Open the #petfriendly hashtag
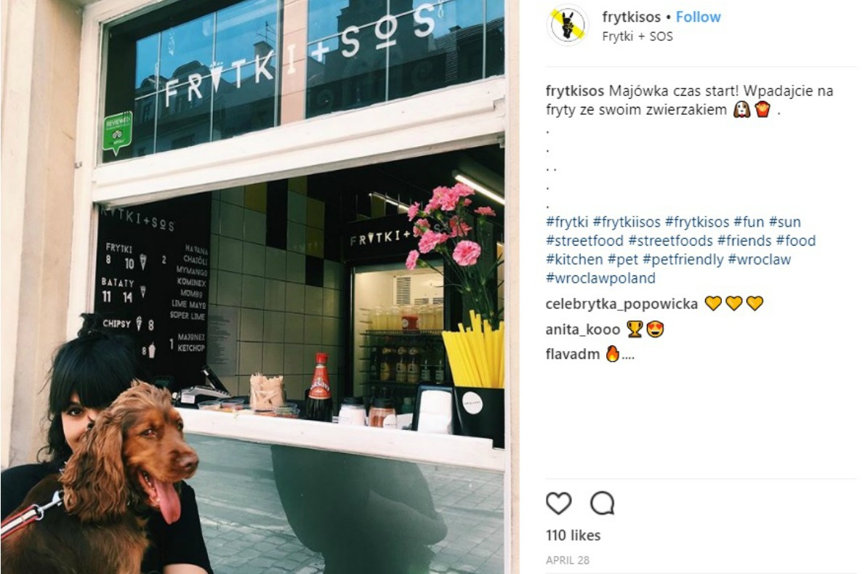This screenshot has width=865, height=574. [683, 259]
